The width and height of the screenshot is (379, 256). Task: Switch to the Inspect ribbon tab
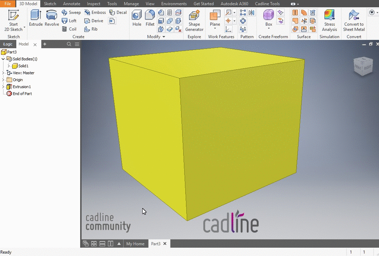click(94, 3)
